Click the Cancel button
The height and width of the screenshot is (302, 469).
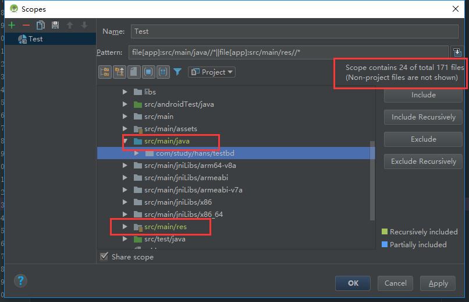point(396,283)
